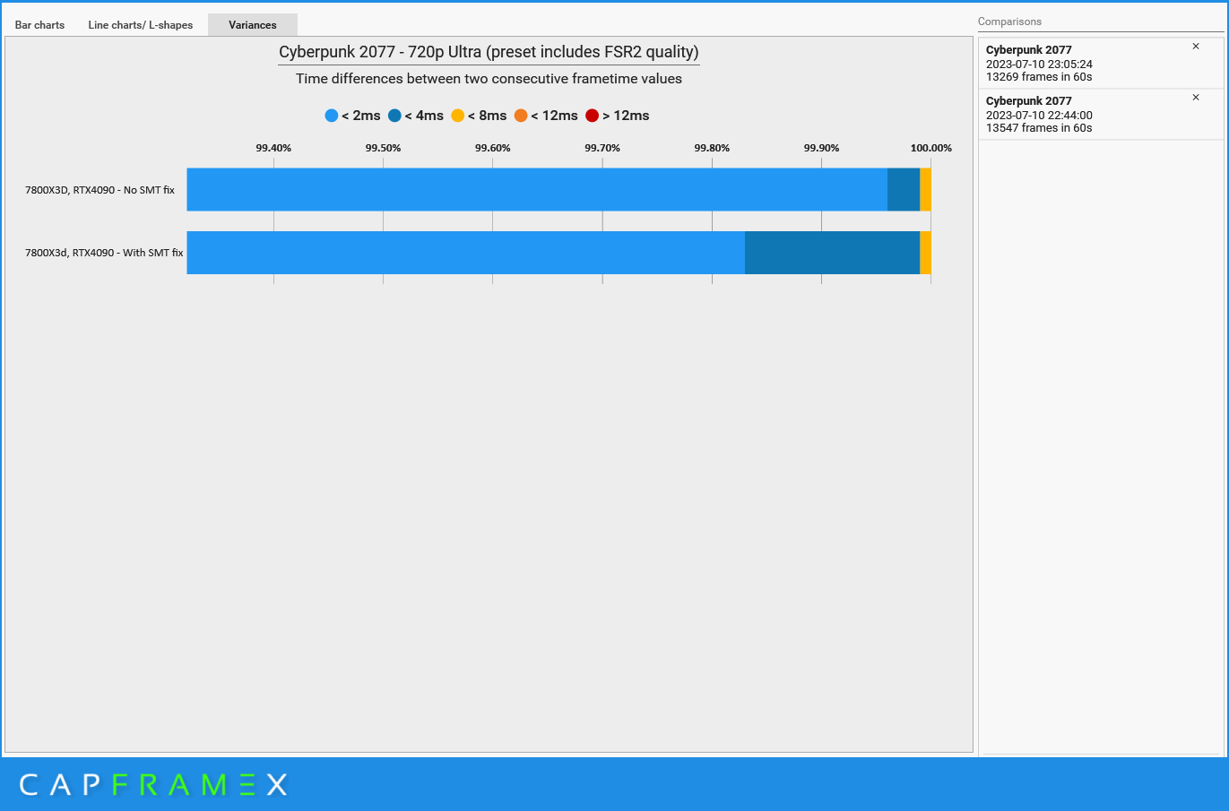Click the CAPFRAMEX logo
This screenshot has width=1229, height=811.
pyautogui.click(x=153, y=785)
